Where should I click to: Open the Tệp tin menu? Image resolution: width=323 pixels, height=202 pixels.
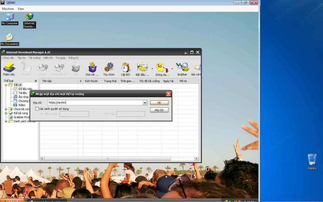(x=21, y=58)
